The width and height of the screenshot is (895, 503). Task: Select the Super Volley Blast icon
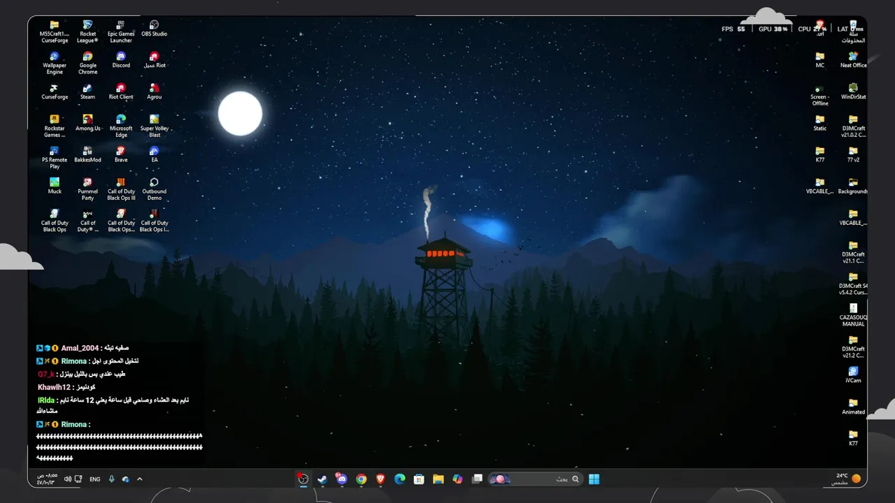tap(155, 126)
